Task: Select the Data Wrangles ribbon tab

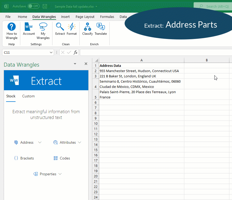Action: tap(44, 17)
